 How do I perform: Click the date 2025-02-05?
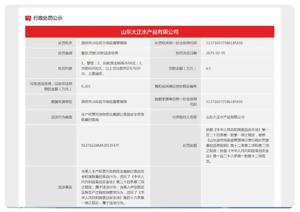216,53
